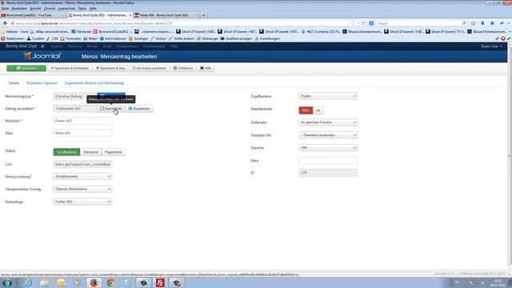Switch to BonnyAndClyde2011 YouTube tab
The width and height of the screenshot is (512, 288).
point(33,15)
